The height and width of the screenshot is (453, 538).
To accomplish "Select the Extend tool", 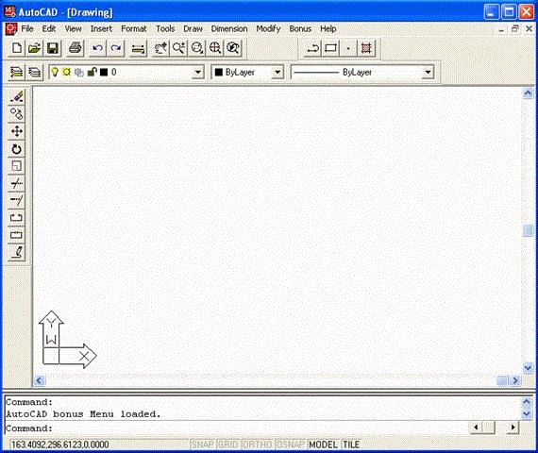I will [16, 201].
